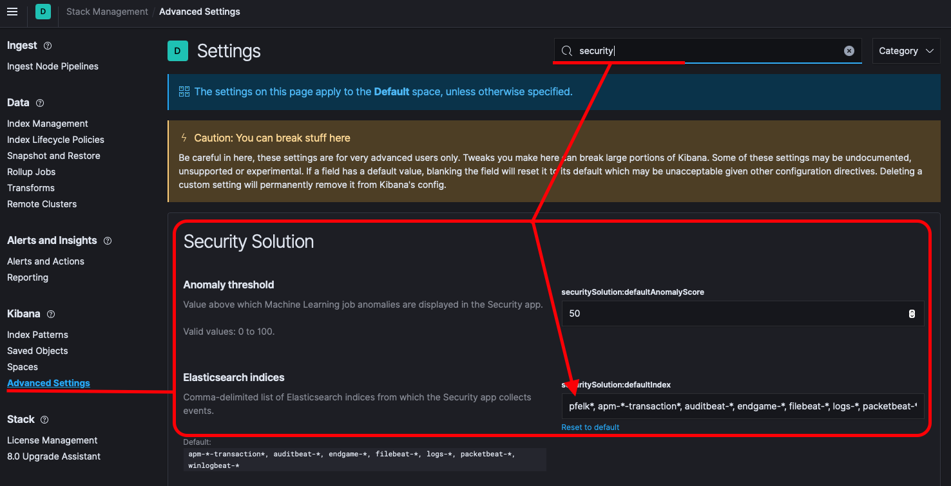Viewport: 951px width, 486px height.
Task: Click the default index list code block
Action: tap(365, 460)
